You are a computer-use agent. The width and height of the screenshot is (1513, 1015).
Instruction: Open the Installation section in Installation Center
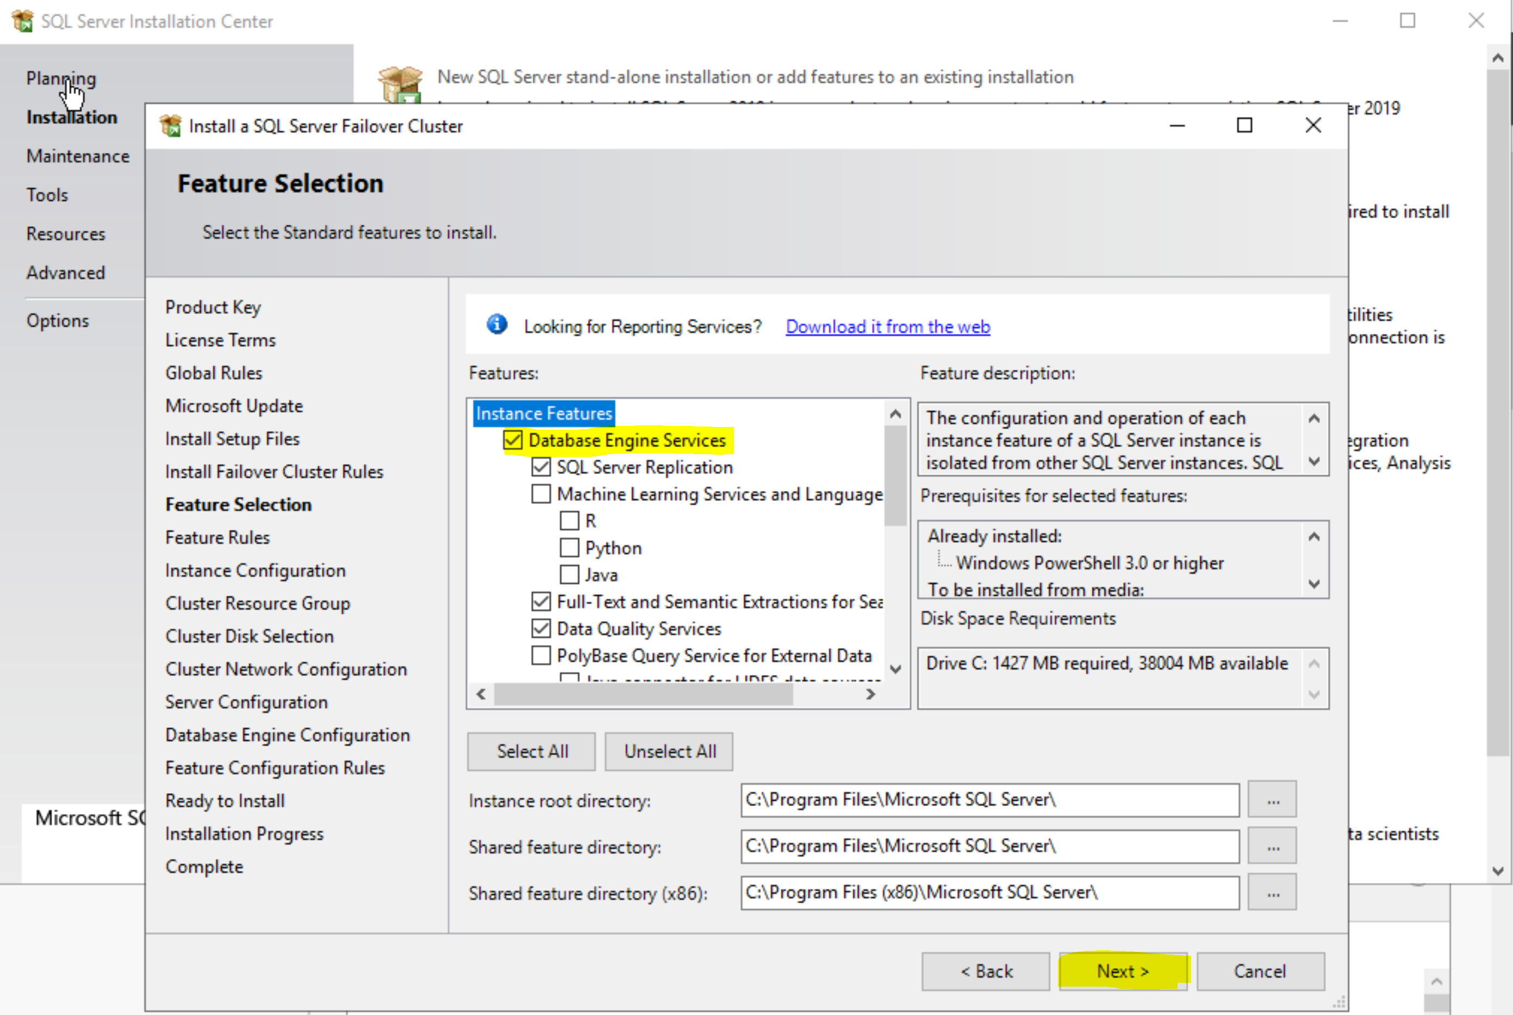(72, 117)
